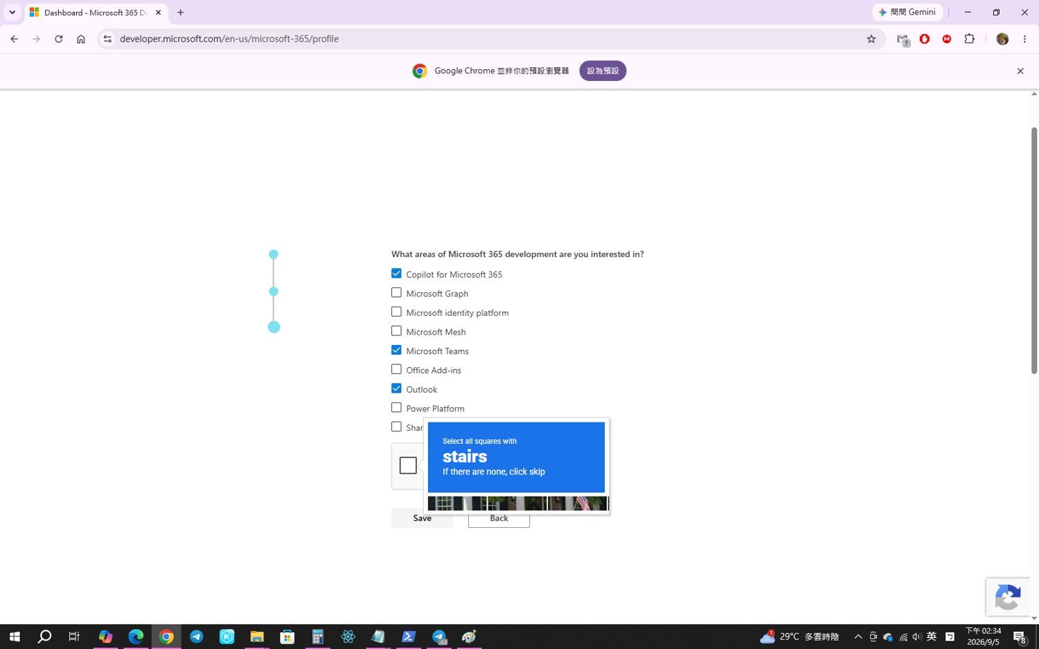Open the notification center
Image resolution: width=1039 pixels, height=649 pixels.
1020,637
